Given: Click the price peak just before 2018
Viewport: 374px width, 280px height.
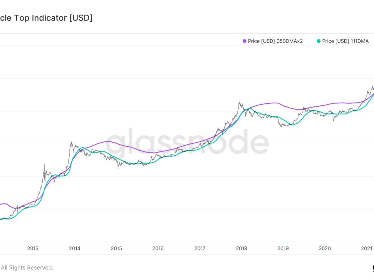Looking at the screenshot, I should 240,102.
